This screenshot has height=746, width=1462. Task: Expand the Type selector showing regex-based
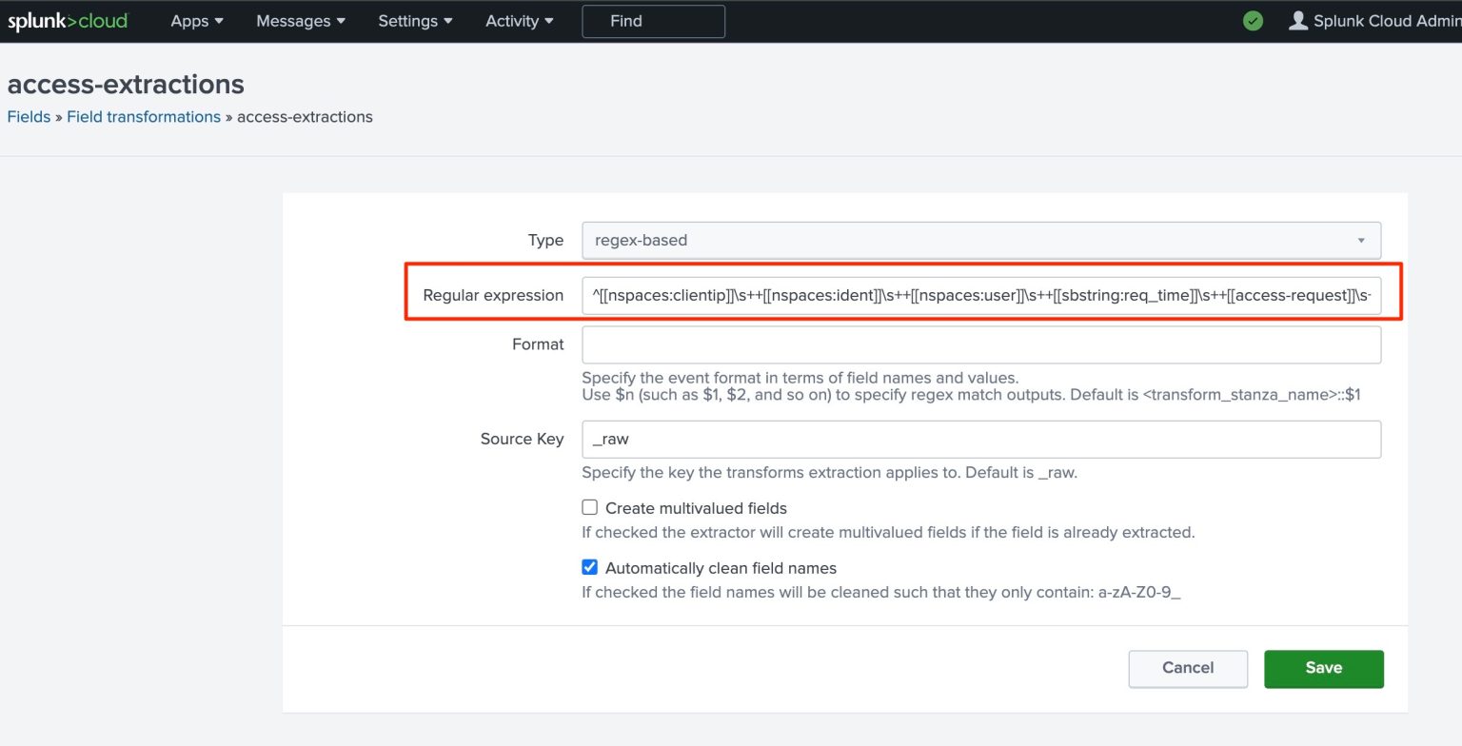[x=980, y=241]
